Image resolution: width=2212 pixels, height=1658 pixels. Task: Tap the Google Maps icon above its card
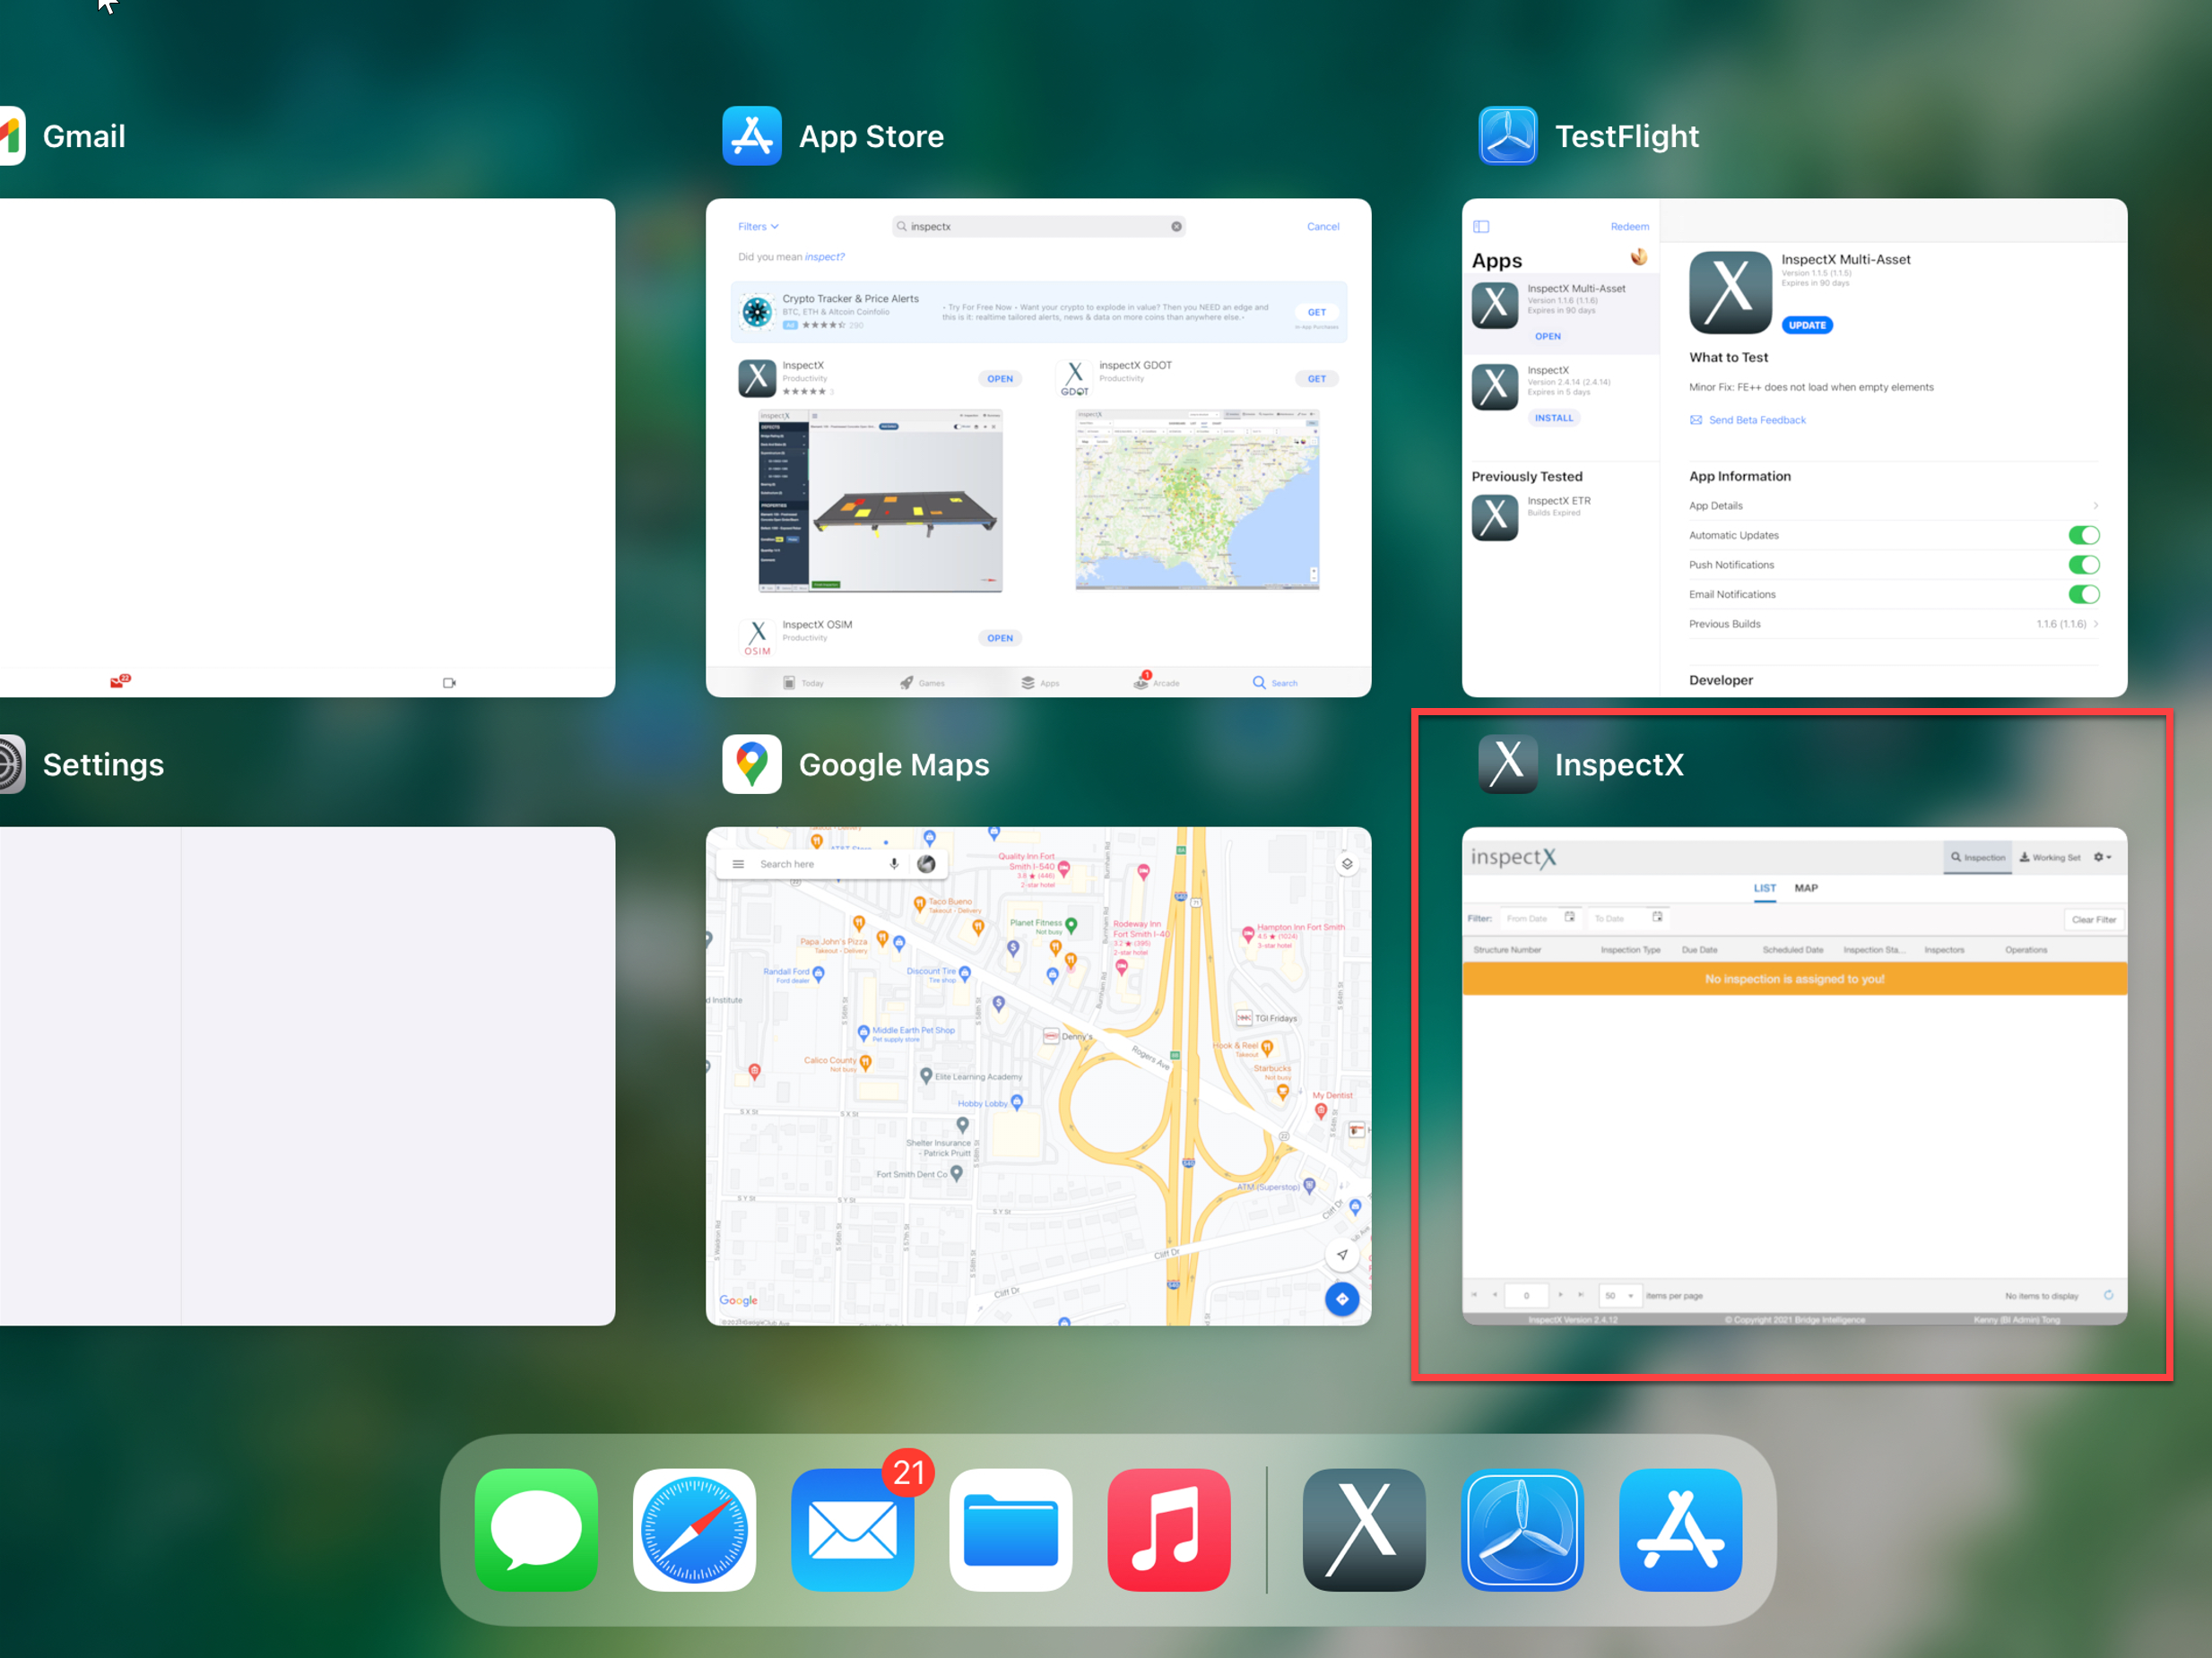752,764
